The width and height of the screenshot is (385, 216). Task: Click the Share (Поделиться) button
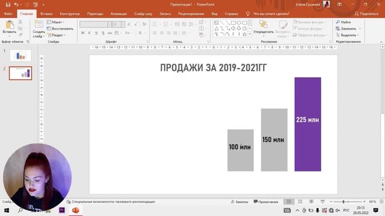(x=366, y=14)
